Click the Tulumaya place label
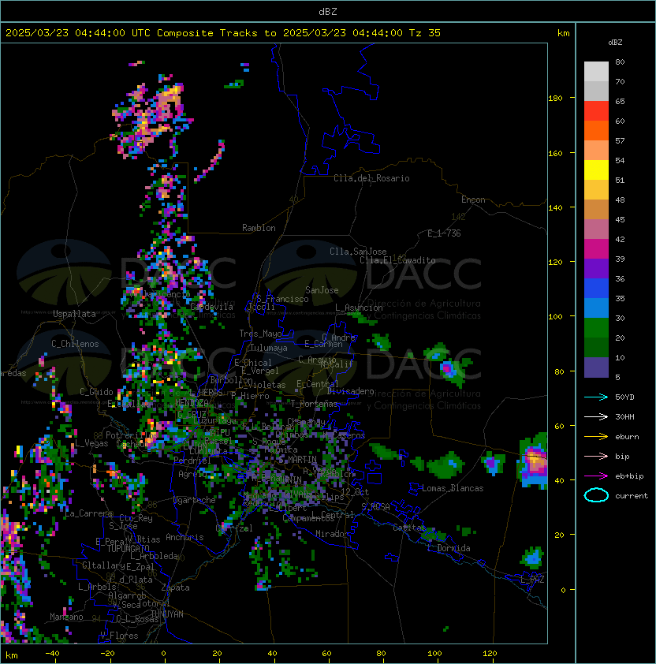Viewport: 656px width, 664px height. click(269, 348)
